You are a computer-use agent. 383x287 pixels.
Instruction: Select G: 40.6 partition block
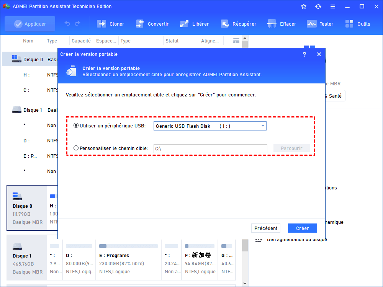(227, 259)
